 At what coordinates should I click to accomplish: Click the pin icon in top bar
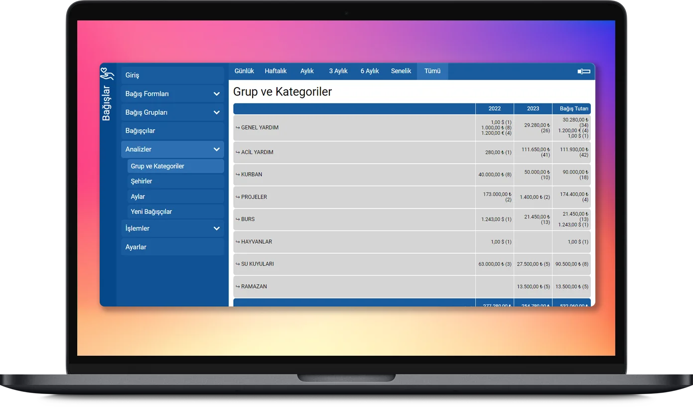[x=584, y=72]
